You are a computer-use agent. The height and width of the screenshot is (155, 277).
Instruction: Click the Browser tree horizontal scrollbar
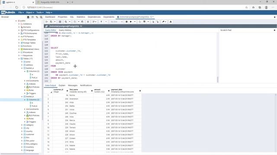[19, 154]
